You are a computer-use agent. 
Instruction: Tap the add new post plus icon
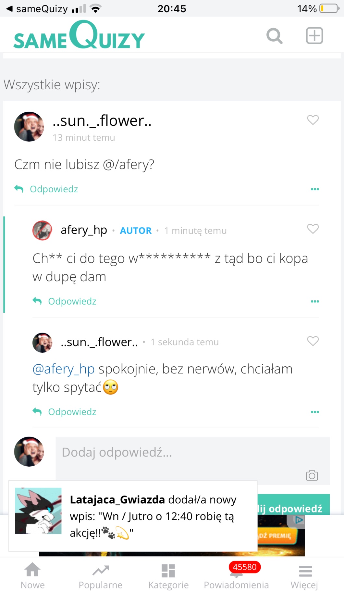tap(314, 36)
